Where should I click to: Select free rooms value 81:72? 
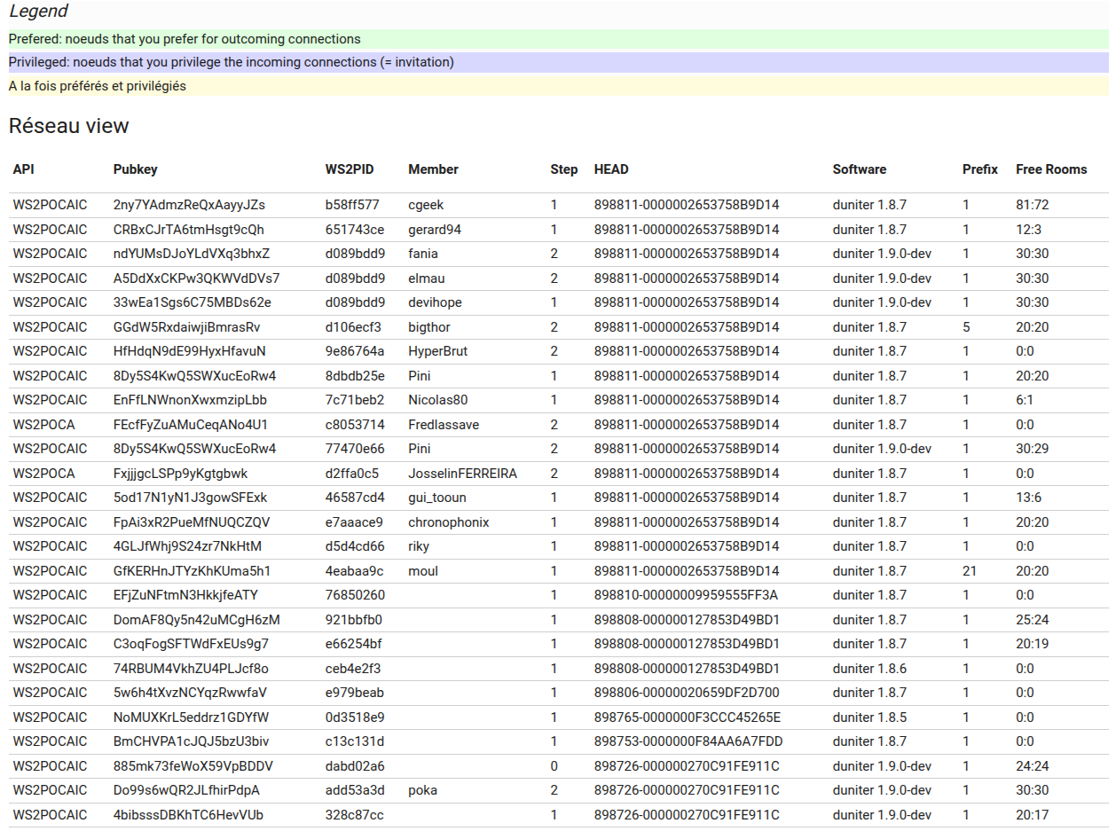[1032, 205]
